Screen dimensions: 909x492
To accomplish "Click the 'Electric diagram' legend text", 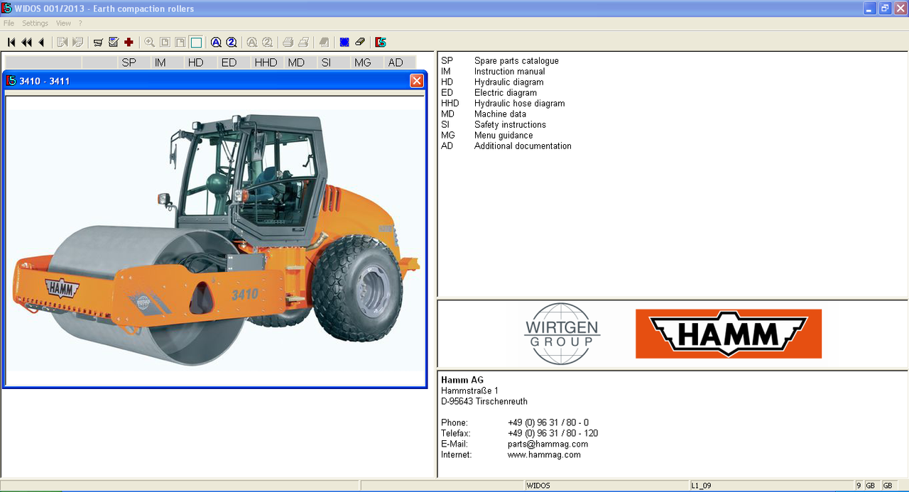I will (506, 93).
